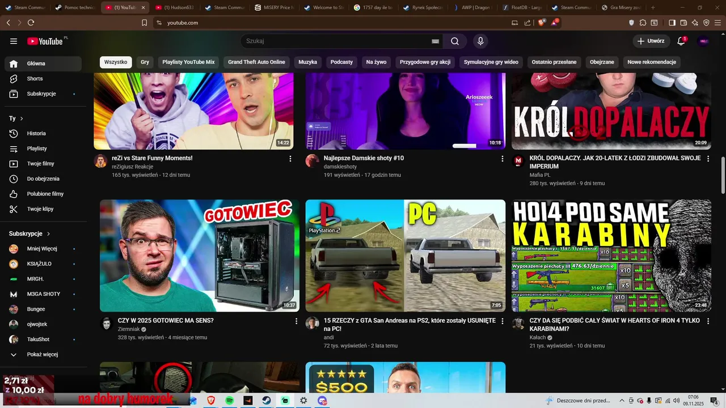Open the Mniej Więcej subscription

(43, 249)
